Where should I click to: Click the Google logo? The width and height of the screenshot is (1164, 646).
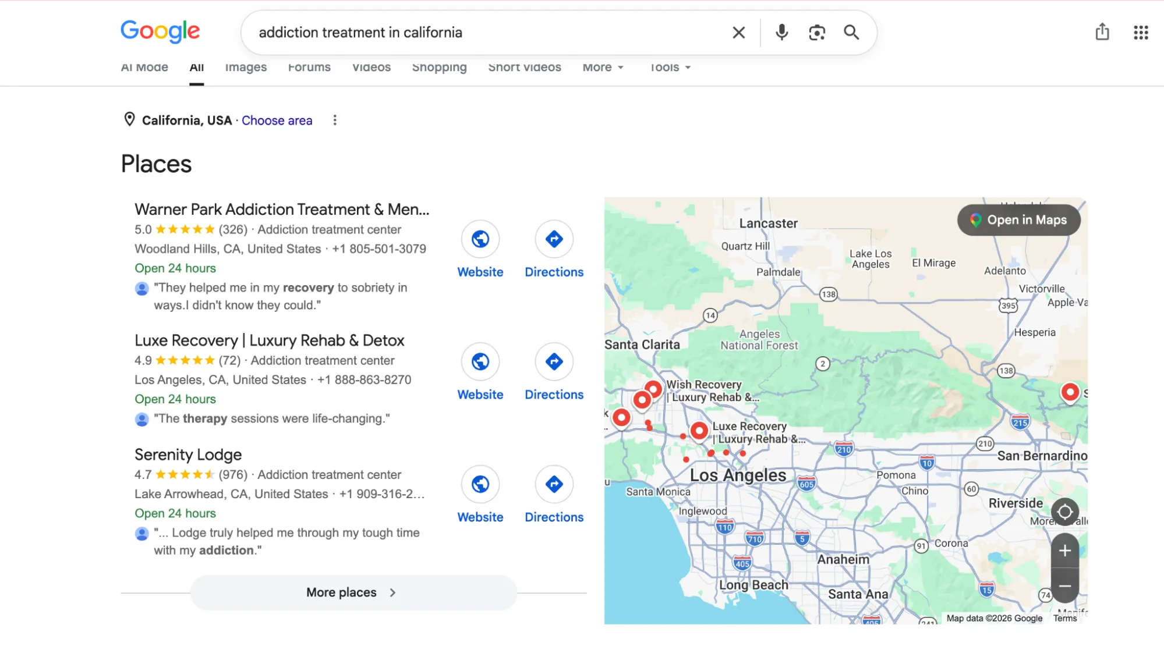pos(160,31)
